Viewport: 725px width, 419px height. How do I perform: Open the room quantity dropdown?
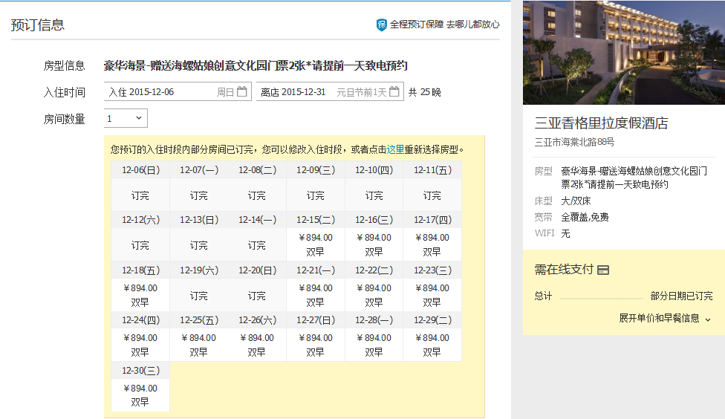[126, 118]
